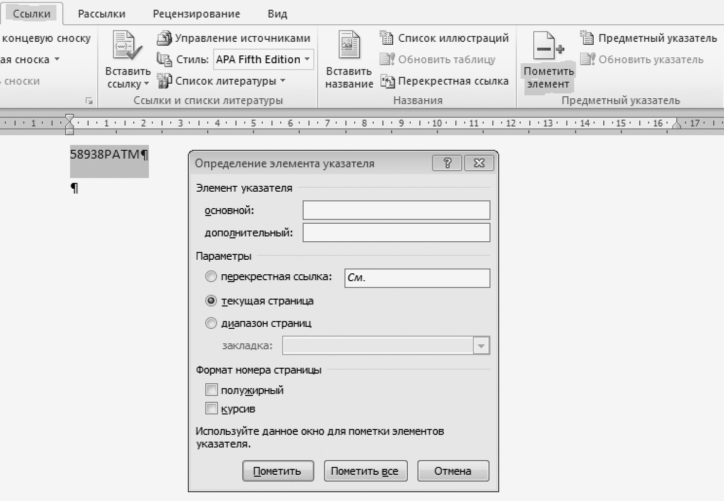Click the Отмена button

click(x=452, y=471)
